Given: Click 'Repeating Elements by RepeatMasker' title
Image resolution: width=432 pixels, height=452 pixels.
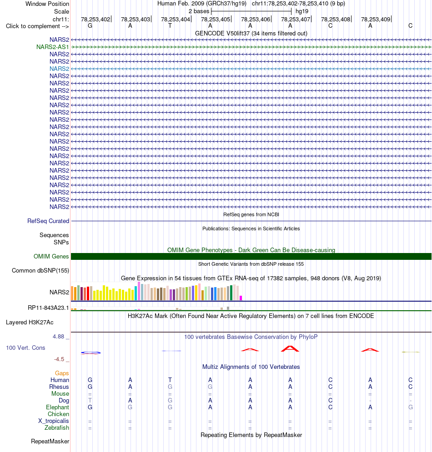Looking at the screenshot, I should click(251, 435).
